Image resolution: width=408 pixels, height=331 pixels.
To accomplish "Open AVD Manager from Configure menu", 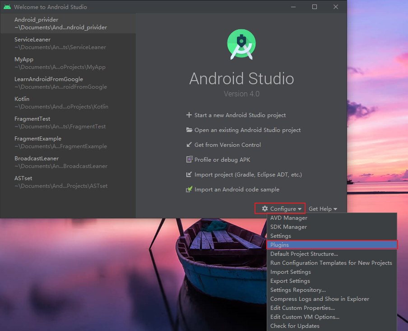I will pos(332,218).
